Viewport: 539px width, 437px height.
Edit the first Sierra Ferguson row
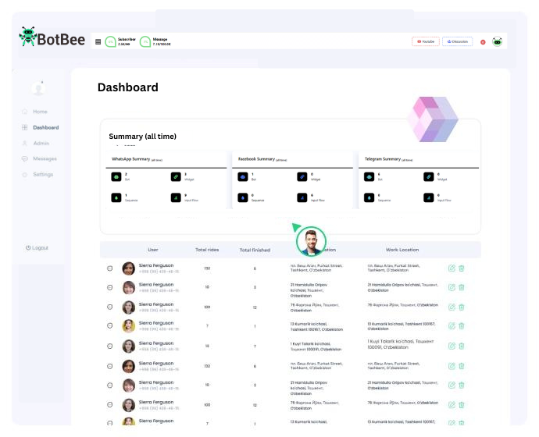coord(452,268)
